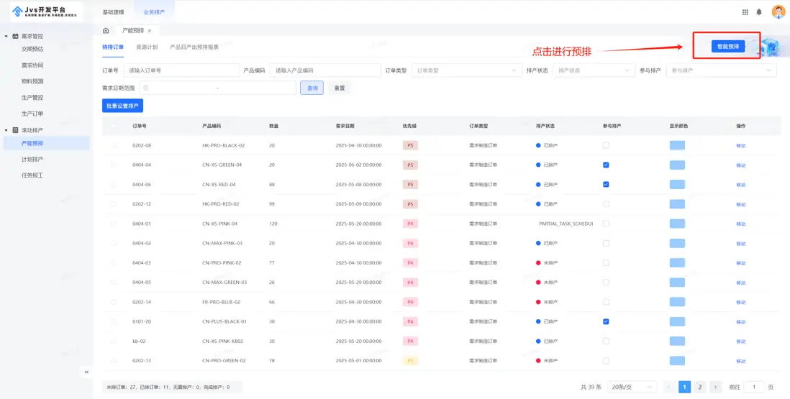Collapse the 需求管控 tree group
790x399 pixels.
pos(6,36)
